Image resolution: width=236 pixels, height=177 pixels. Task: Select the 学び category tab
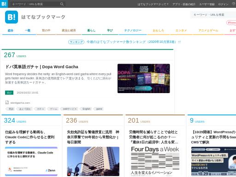coord(110,30)
